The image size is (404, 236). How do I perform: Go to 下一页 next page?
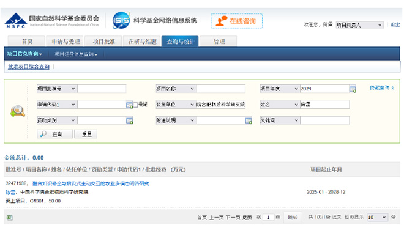[233, 218]
